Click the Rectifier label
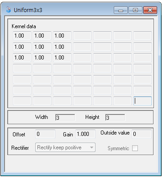 point(20,148)
